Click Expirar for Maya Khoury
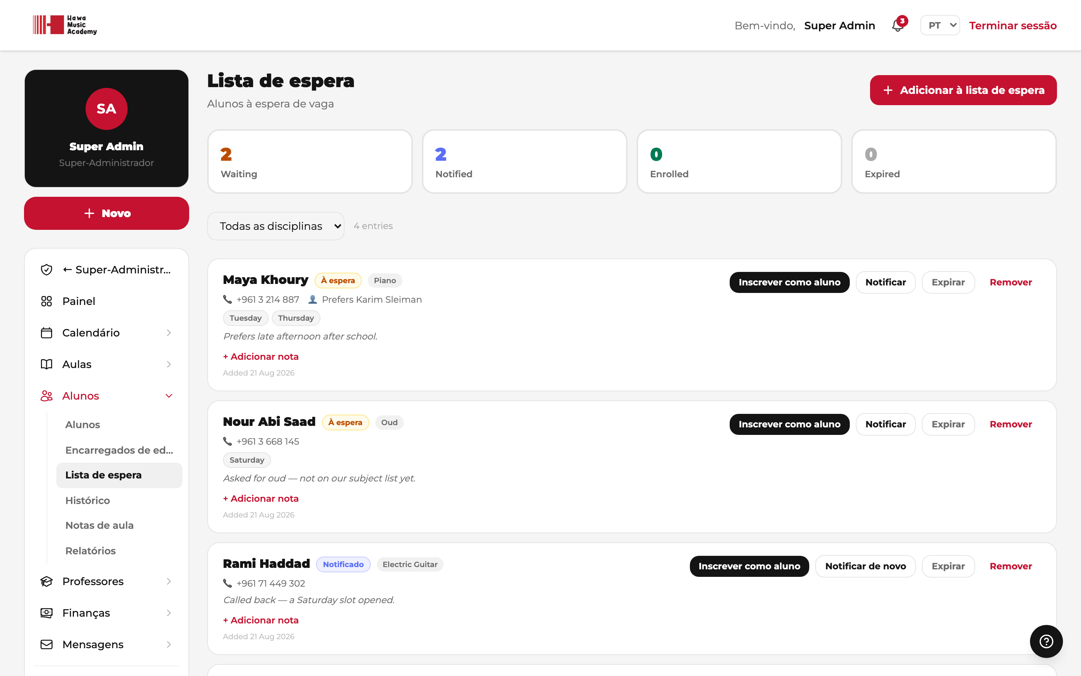The height and width of the screenshot is (676, 1081). click(x=948, y=282)
